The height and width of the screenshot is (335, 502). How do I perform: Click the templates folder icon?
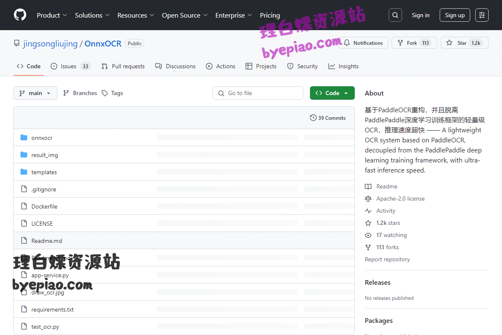pyautogui.click(x=24, y=172)
